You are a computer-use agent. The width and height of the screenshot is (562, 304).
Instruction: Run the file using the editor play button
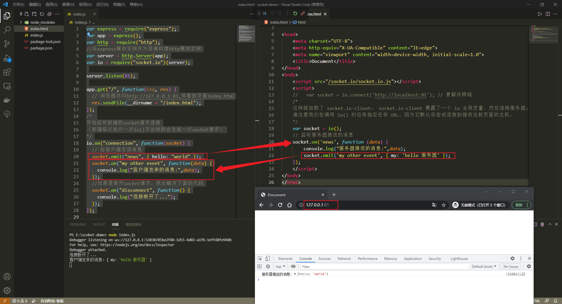coord(540,14)
